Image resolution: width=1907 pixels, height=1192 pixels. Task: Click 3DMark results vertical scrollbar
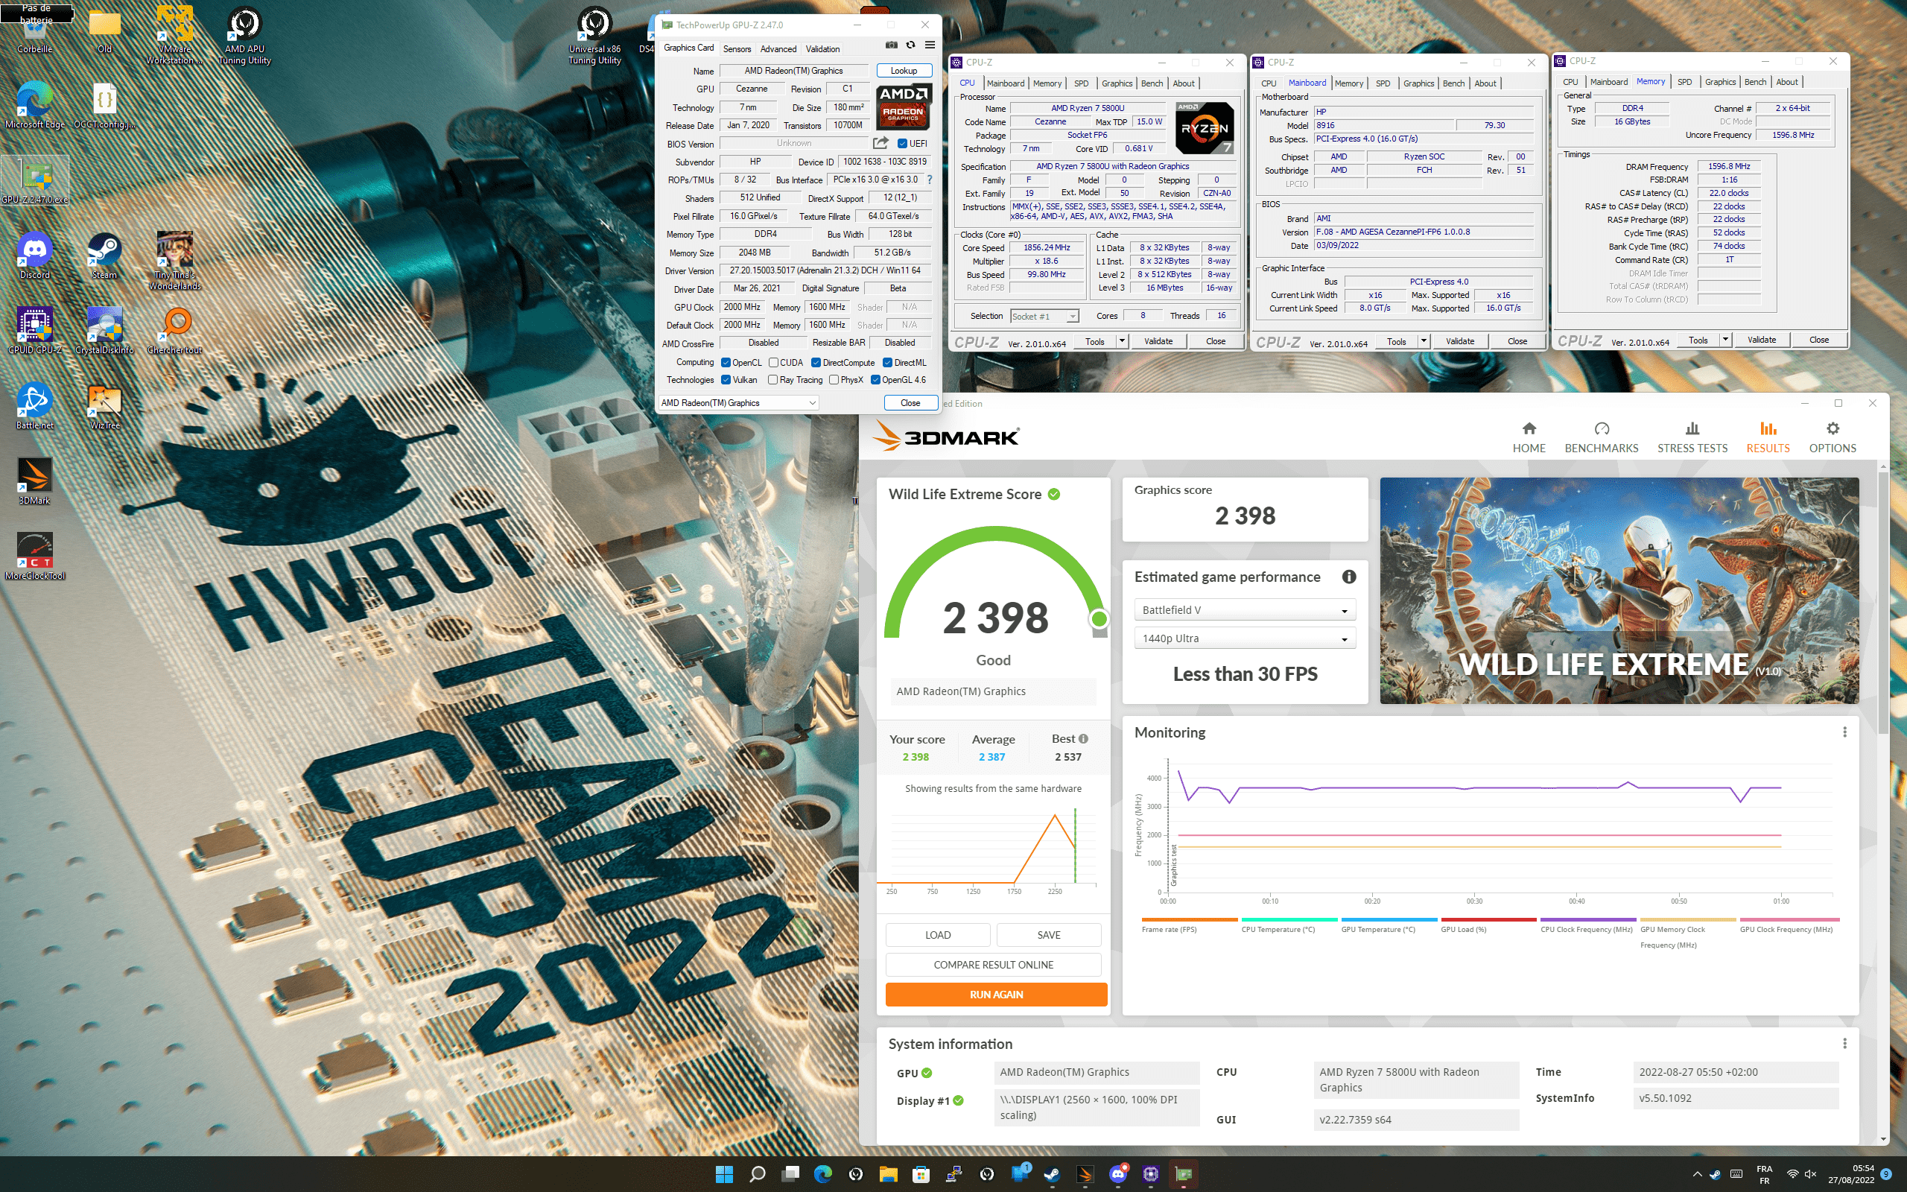pyautogui.click(x=1882, y=603)
